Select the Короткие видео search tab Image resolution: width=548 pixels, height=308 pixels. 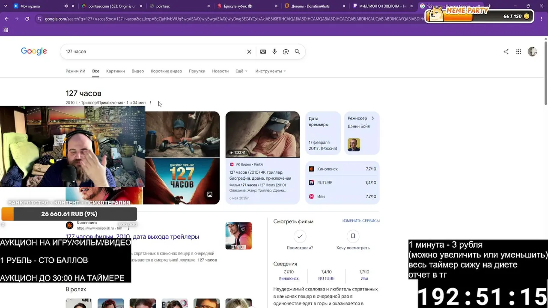click(166, 71)
